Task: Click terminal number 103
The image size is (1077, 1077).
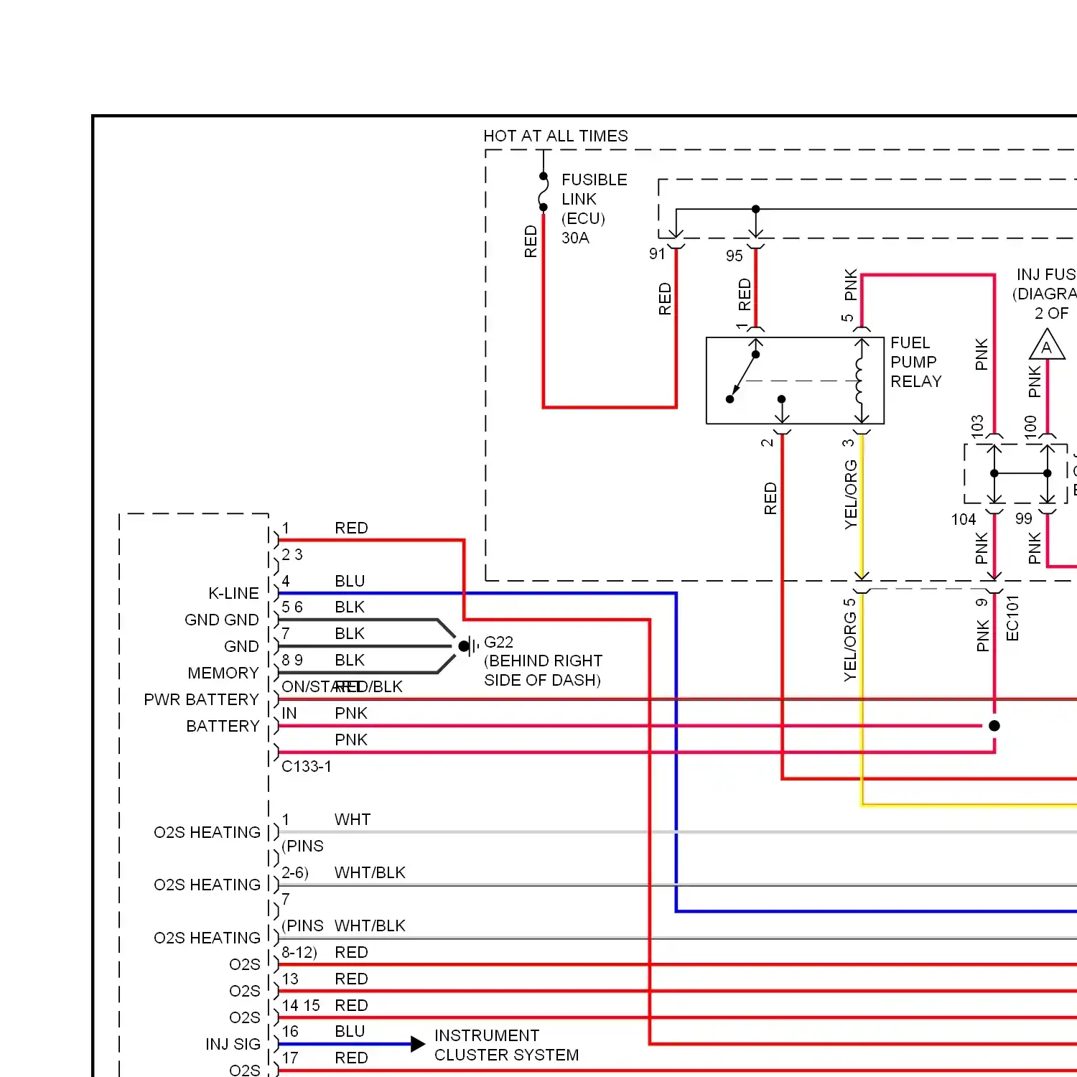Action: coord(977,426)
